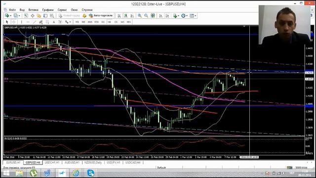The height and width of the screenshot is (178, 316).
Task: Click the New Order button
Action: coord(69,15)
